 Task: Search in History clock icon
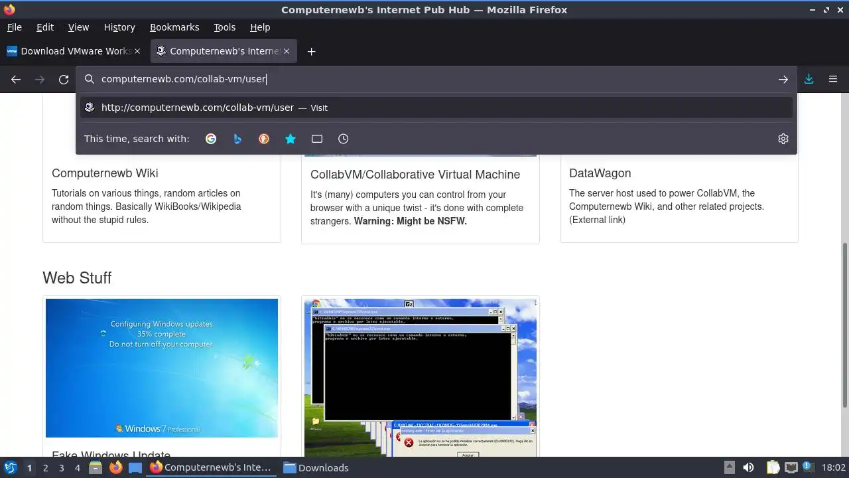(343, 139)
